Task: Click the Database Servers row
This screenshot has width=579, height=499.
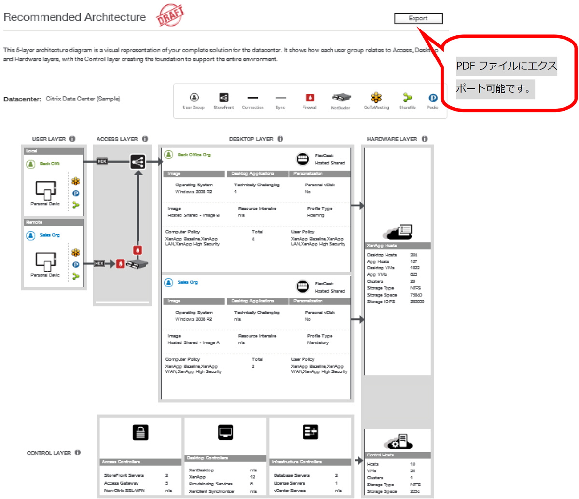Action: [x=306, y=476]
